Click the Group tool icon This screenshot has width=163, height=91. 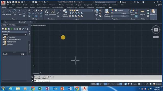[x=132, y=12]
